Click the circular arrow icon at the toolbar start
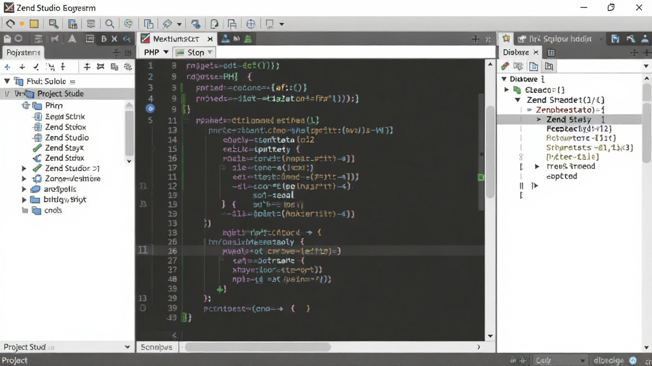The width and height of the screenshot is (652, 366). click(10, 24)
